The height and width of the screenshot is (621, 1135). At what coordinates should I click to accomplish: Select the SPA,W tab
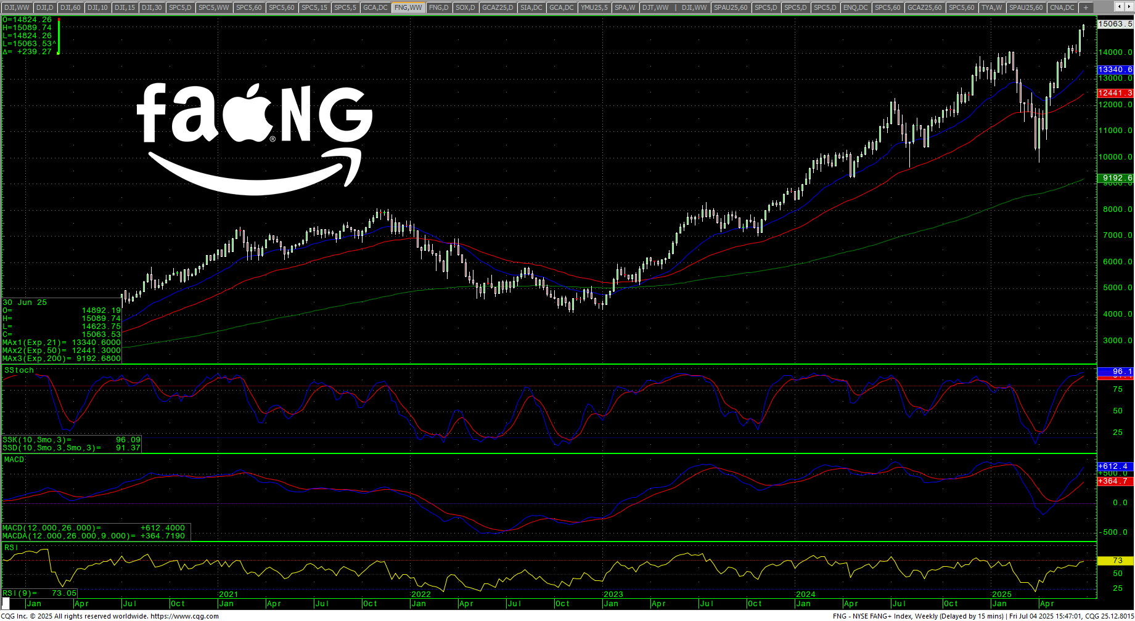pyautogui.click(x=625, y=7)
